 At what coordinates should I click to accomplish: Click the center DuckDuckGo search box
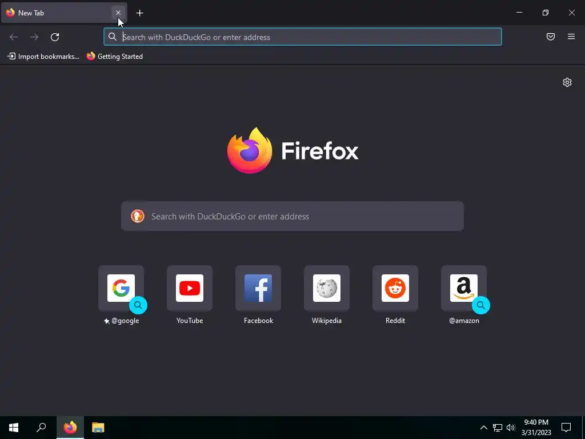292,217
